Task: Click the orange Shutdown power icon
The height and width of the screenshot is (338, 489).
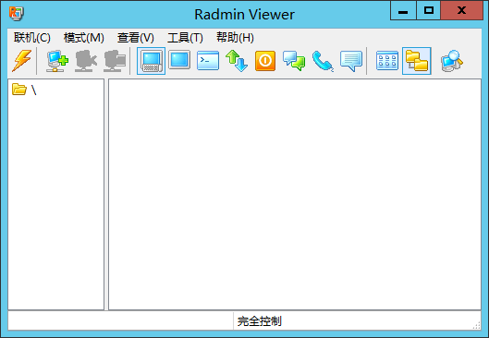Action: [x=265, y=61]
